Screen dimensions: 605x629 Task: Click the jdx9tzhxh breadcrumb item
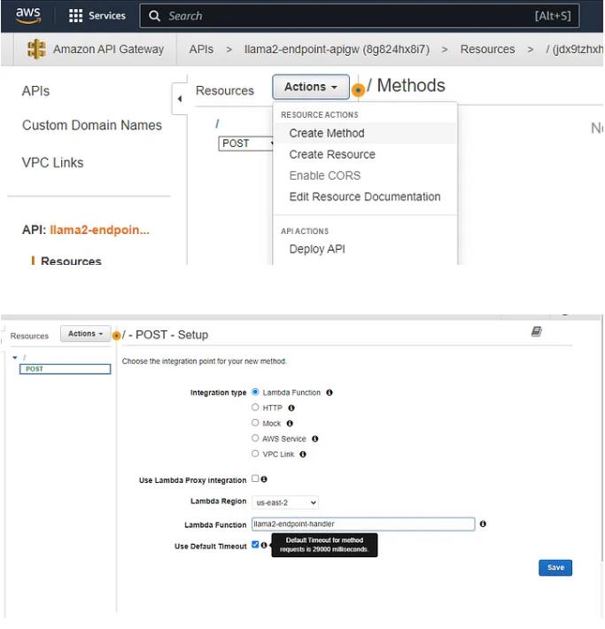point(574,50)
